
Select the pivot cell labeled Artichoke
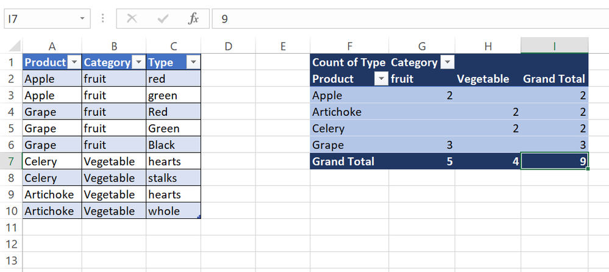click(x=337, y=112)
